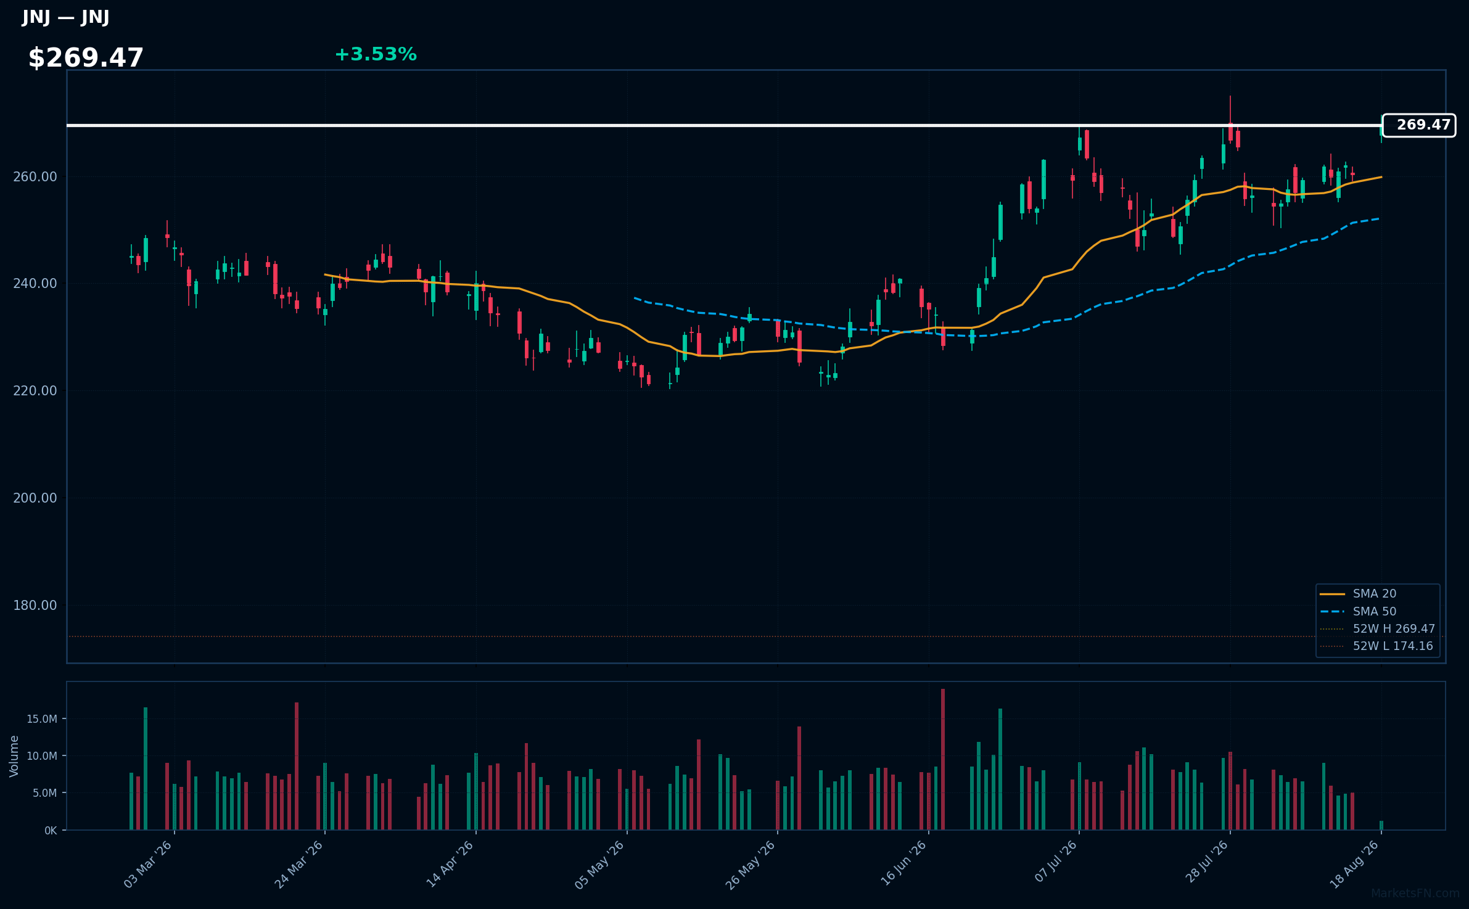The height and width of the screenshot is (909, 1469).
Task: Select 52W H 269.47 legend entry
Action: [1377, 628]
